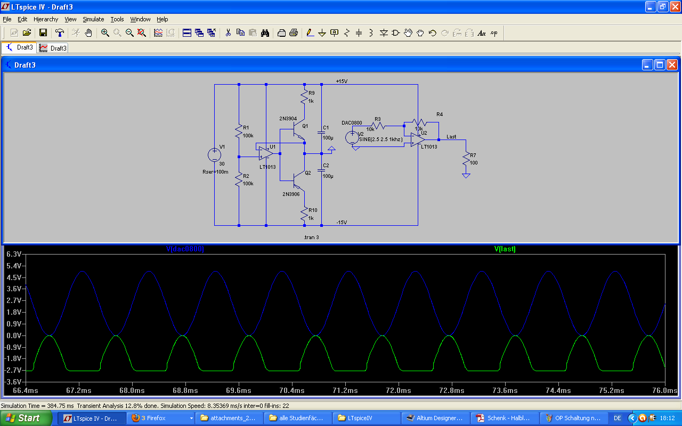Select the Place Inductor tool
682x426 pixels.
click(x=371, y=33)
